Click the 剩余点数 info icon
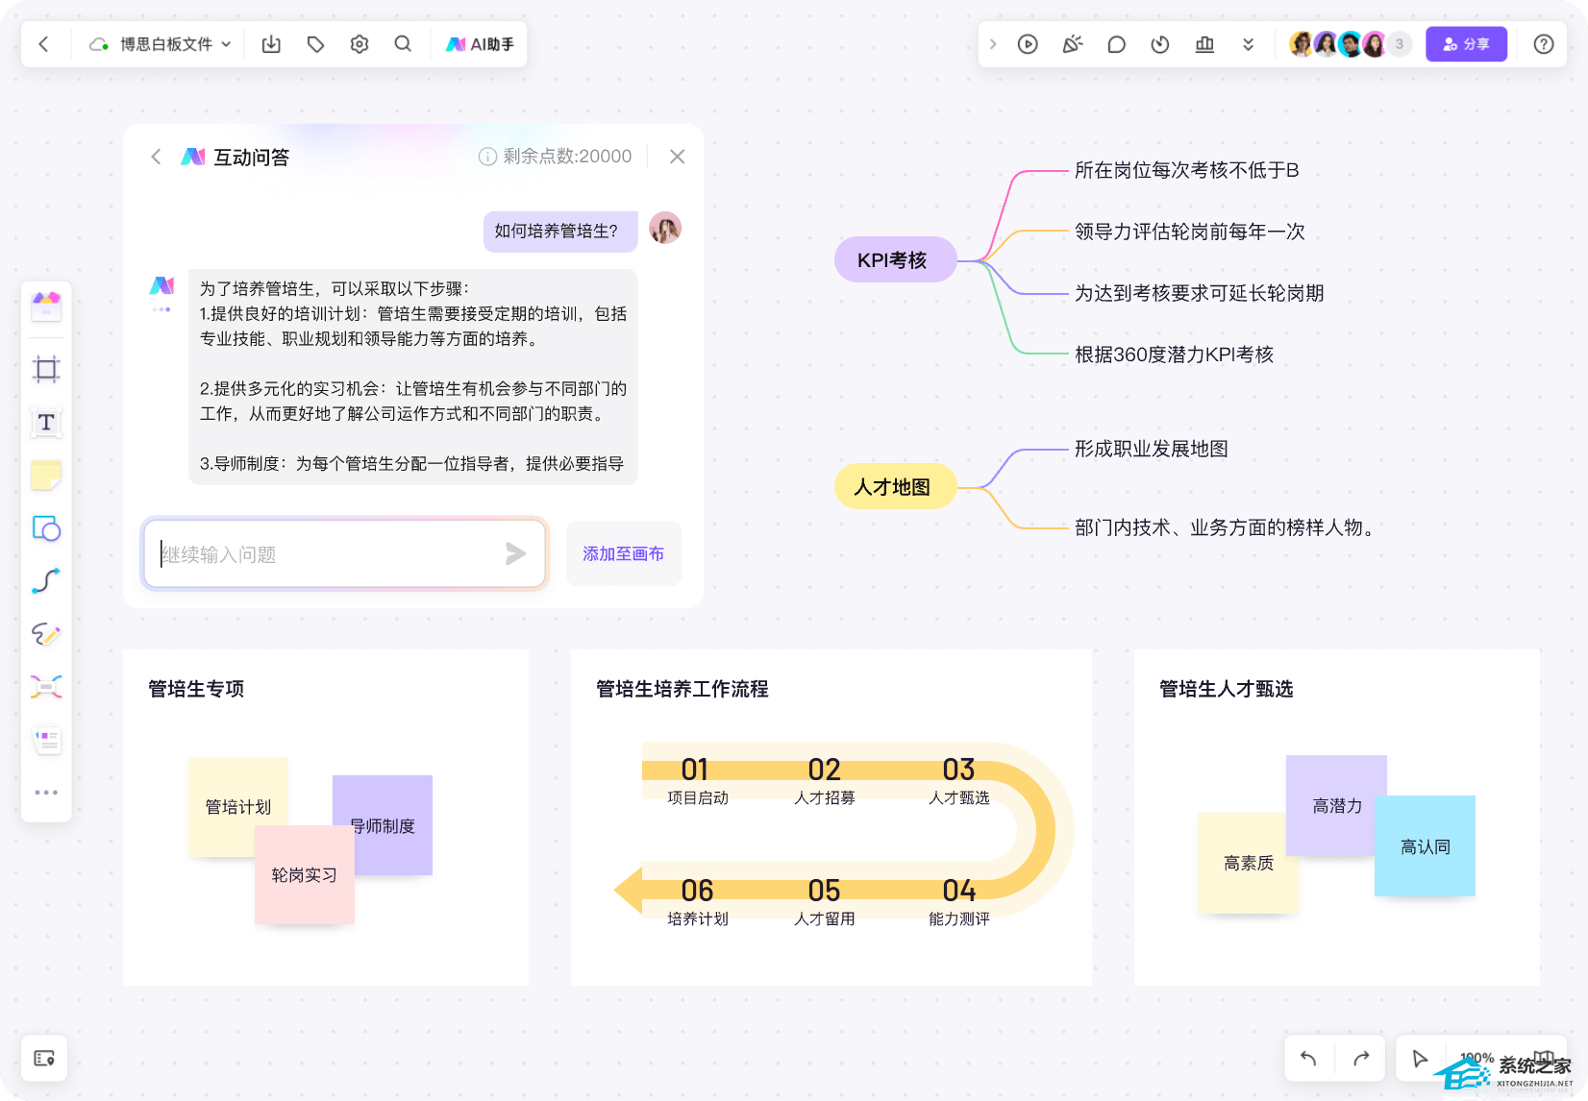The height and width of the screenshot is (1101, 1588). point(487,157)
